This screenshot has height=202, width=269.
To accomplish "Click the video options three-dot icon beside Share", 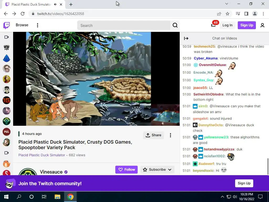I will 170,135.
